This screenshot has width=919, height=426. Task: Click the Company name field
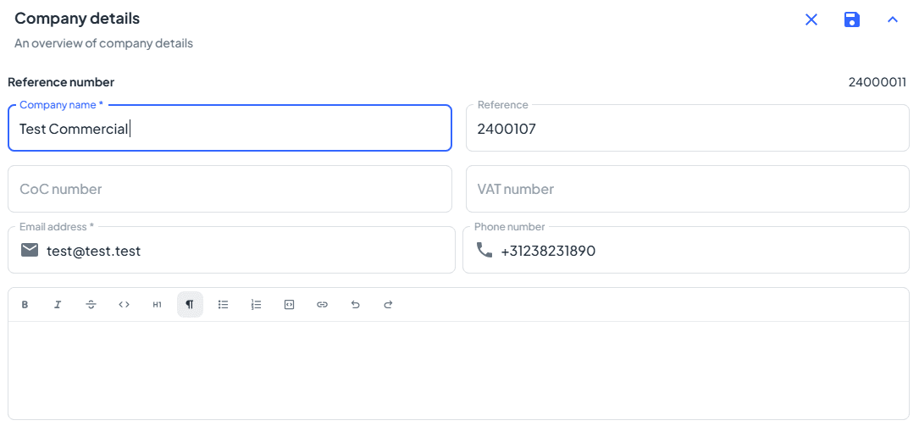coord(230,129)
